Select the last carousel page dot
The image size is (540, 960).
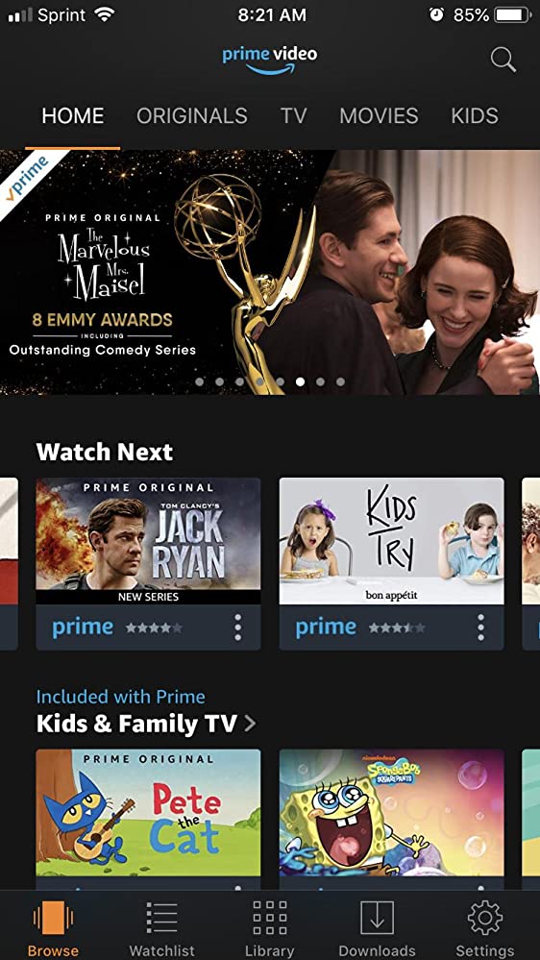(x=340, y=382)
